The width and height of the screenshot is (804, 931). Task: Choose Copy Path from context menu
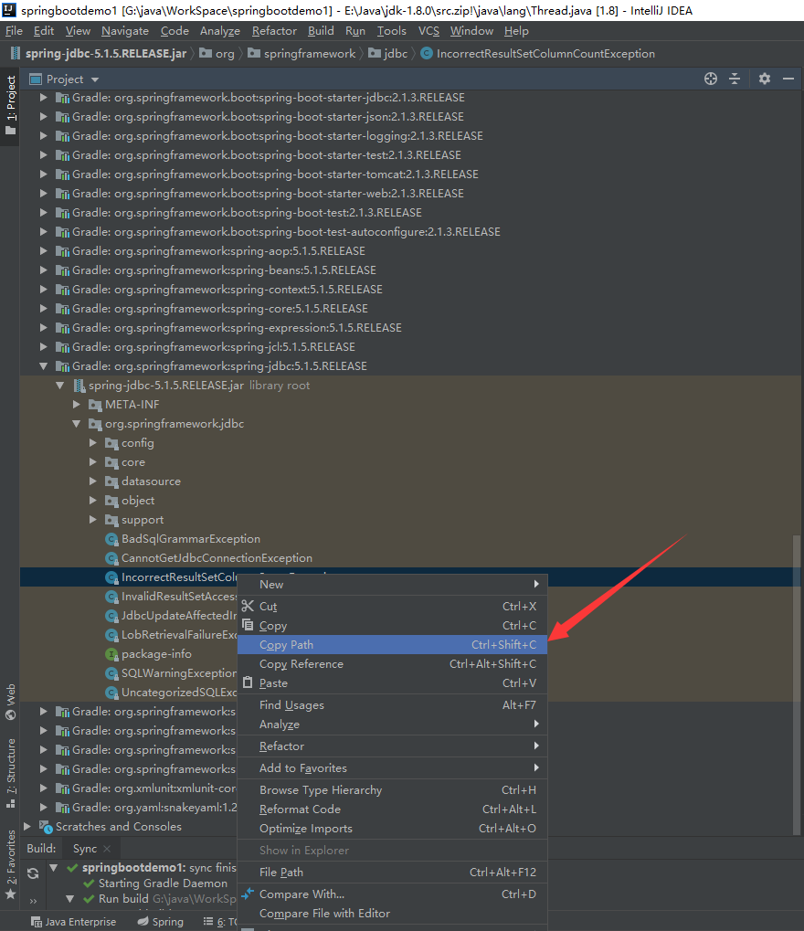392,645
